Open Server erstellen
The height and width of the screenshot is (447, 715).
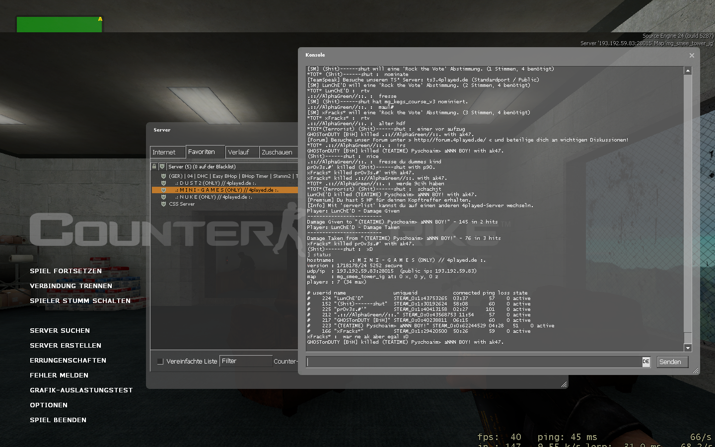tap(66, 346)
